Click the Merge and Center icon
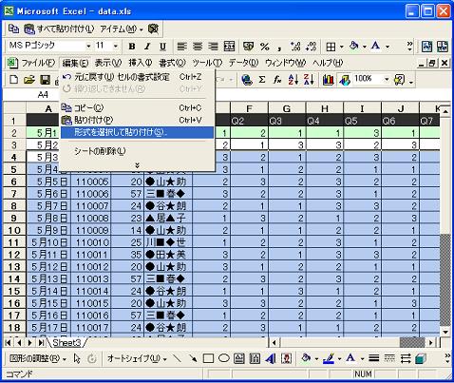Image resolution: width=454 pixels, height=383 pixels. [x=229, y=47]
